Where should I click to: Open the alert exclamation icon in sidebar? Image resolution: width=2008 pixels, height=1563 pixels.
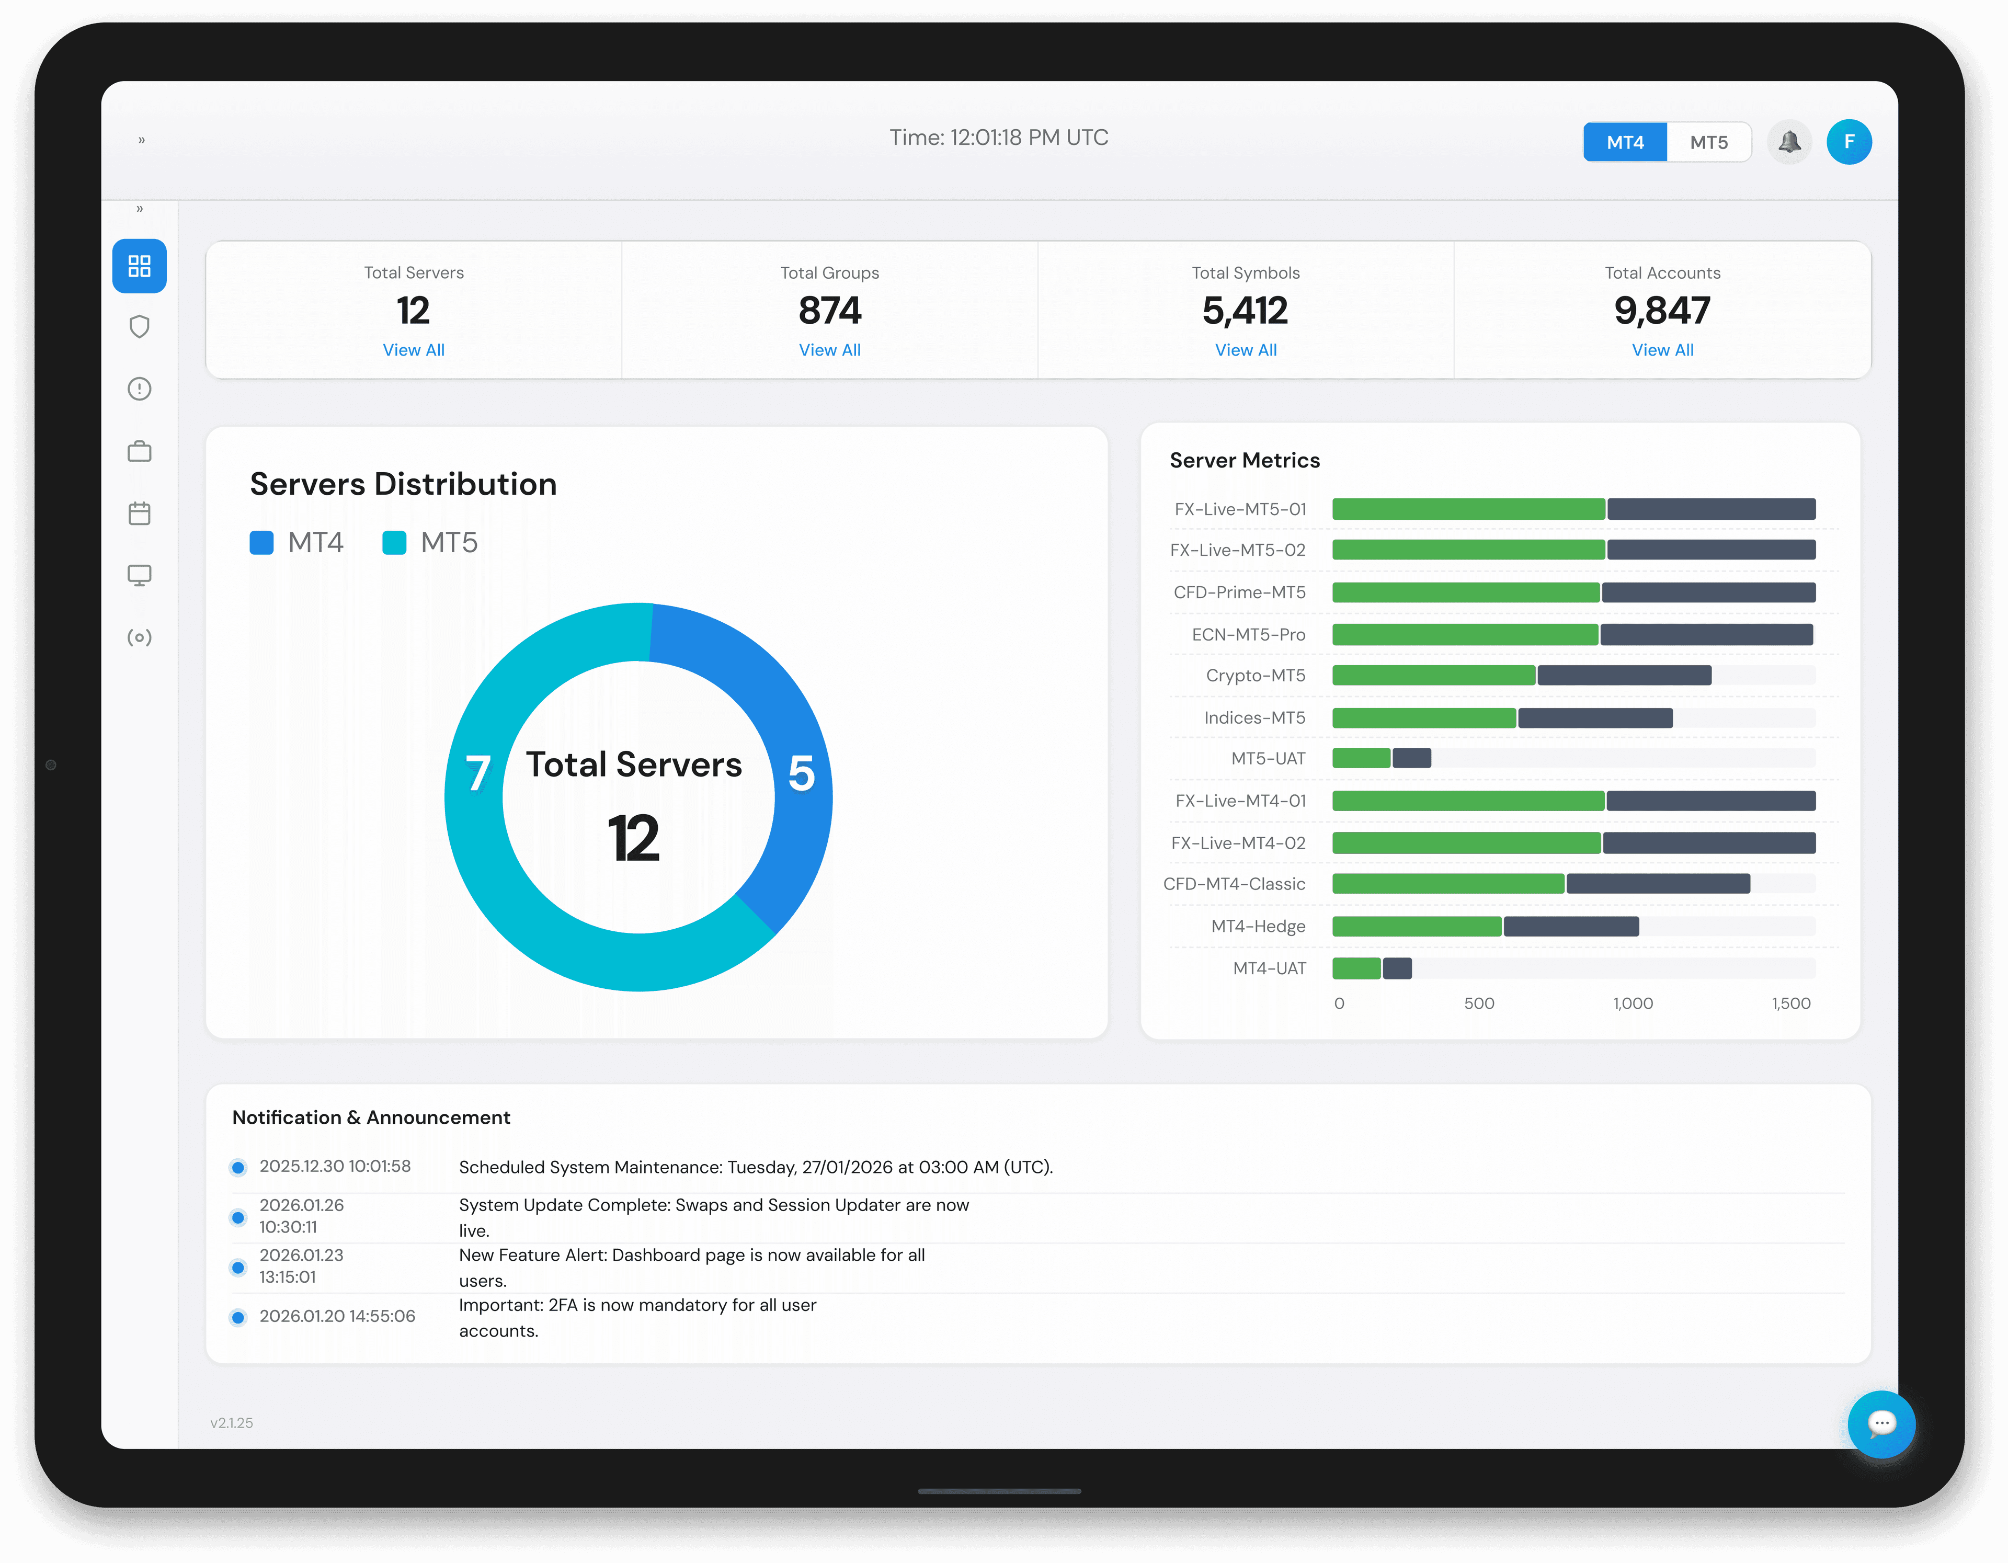tap(139, 389)
